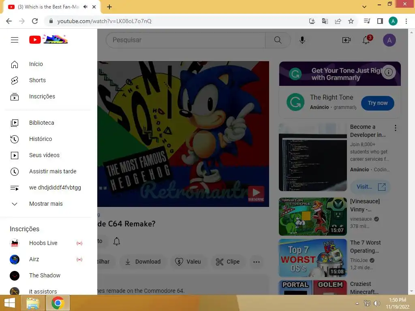Image resolution: width=415 pixels, height=311 pixels.
Task: Click the Download button
Action: [143, 262]
